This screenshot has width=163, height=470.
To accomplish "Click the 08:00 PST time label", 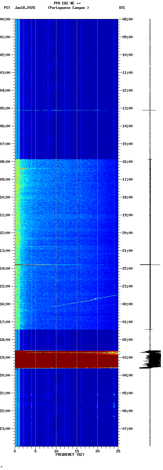I will (x=5, y=162).
